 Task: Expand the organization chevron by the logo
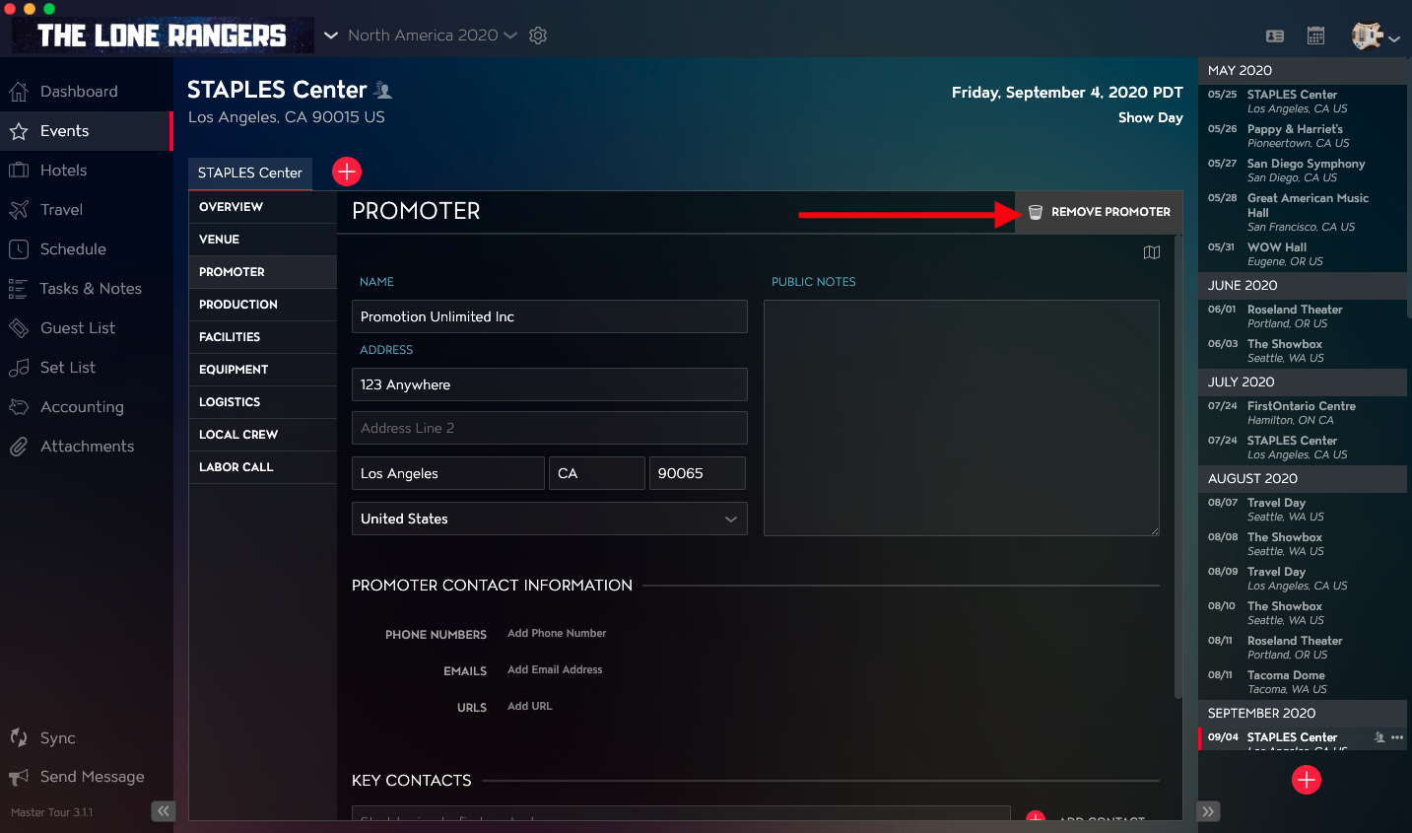331,35
